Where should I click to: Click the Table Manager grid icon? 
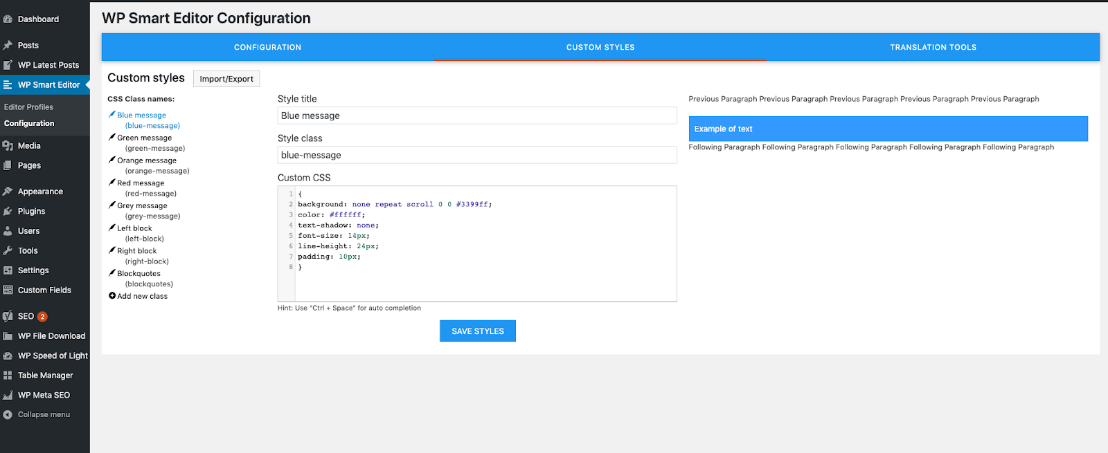(8, 376)
